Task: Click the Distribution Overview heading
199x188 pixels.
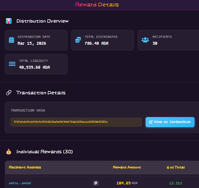Action: [x=42, y=21]
